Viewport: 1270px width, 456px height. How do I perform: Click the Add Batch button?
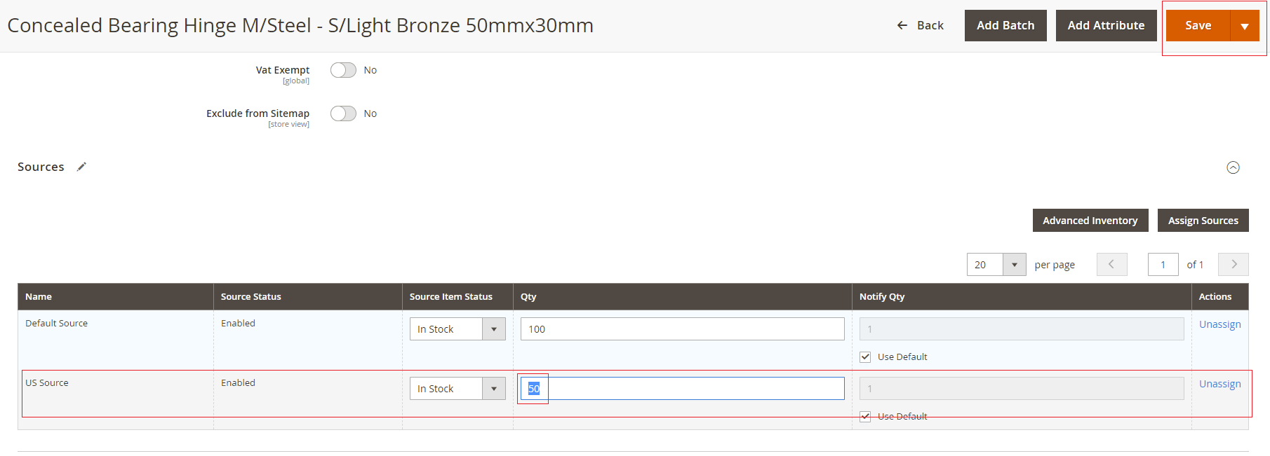(1005, 26)
